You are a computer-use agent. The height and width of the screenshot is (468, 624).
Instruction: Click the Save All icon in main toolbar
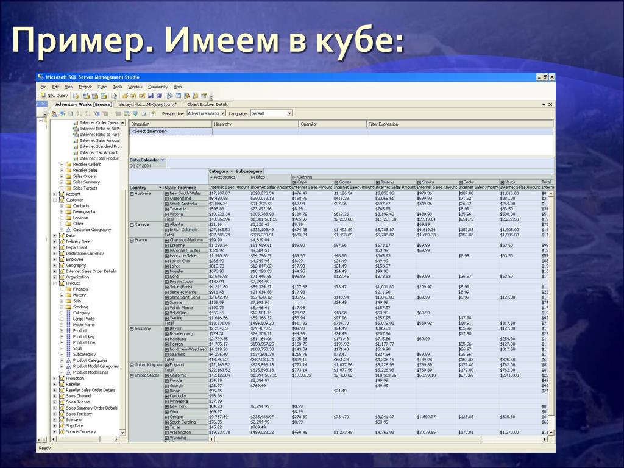[159, 96]
